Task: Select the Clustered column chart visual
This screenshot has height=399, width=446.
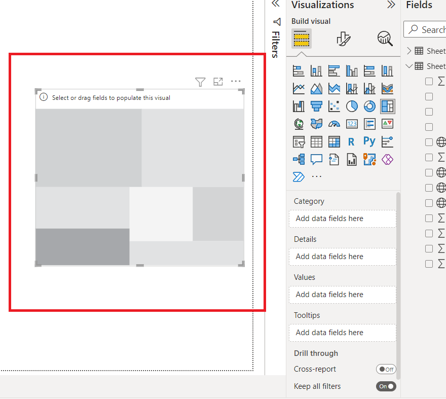Action: click(x=352, y=71)
